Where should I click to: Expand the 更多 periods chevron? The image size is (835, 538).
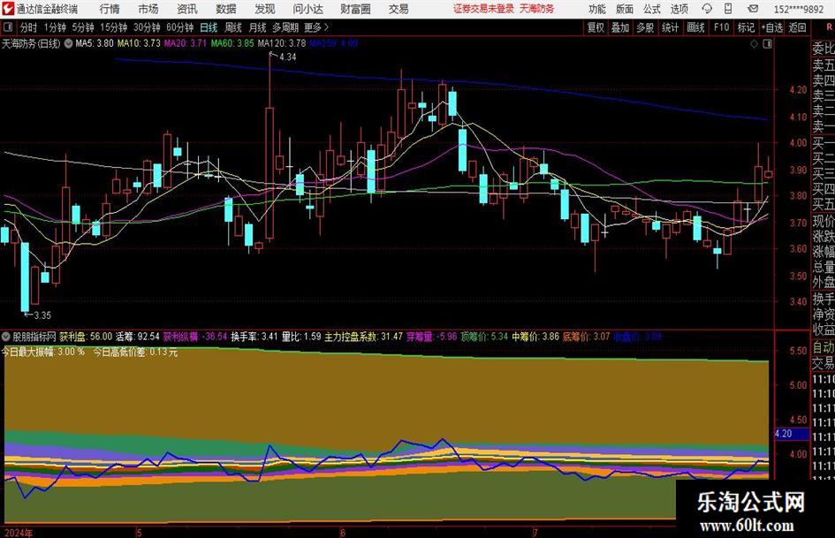pos(326,27)
